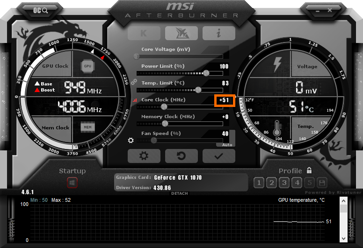Click the Kombustor K button
Image resolution: width=363 pixels, height=248 pixels.
(144, 33)
